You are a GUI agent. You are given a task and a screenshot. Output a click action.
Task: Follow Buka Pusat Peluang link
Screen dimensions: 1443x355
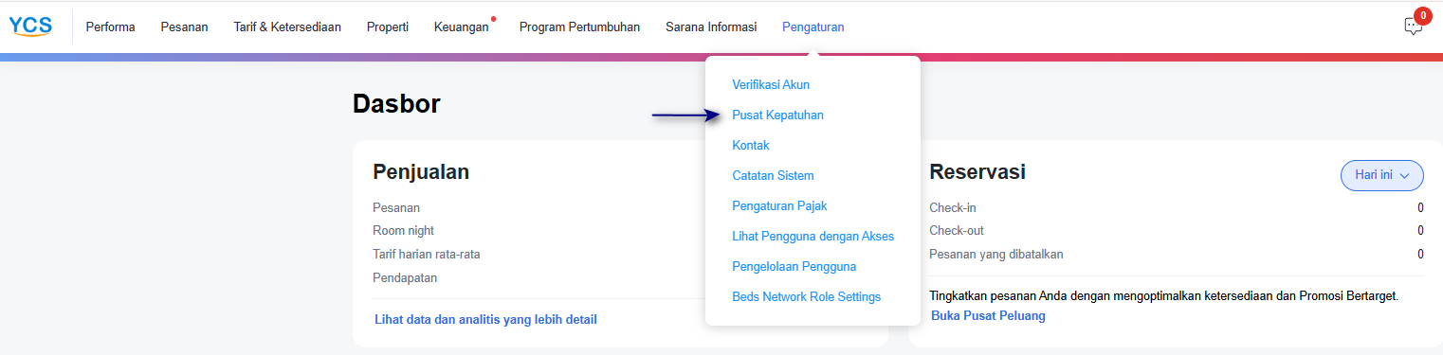pos(988,316)
